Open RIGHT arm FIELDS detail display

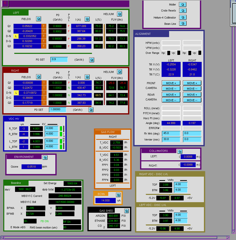tap(39, 77)
